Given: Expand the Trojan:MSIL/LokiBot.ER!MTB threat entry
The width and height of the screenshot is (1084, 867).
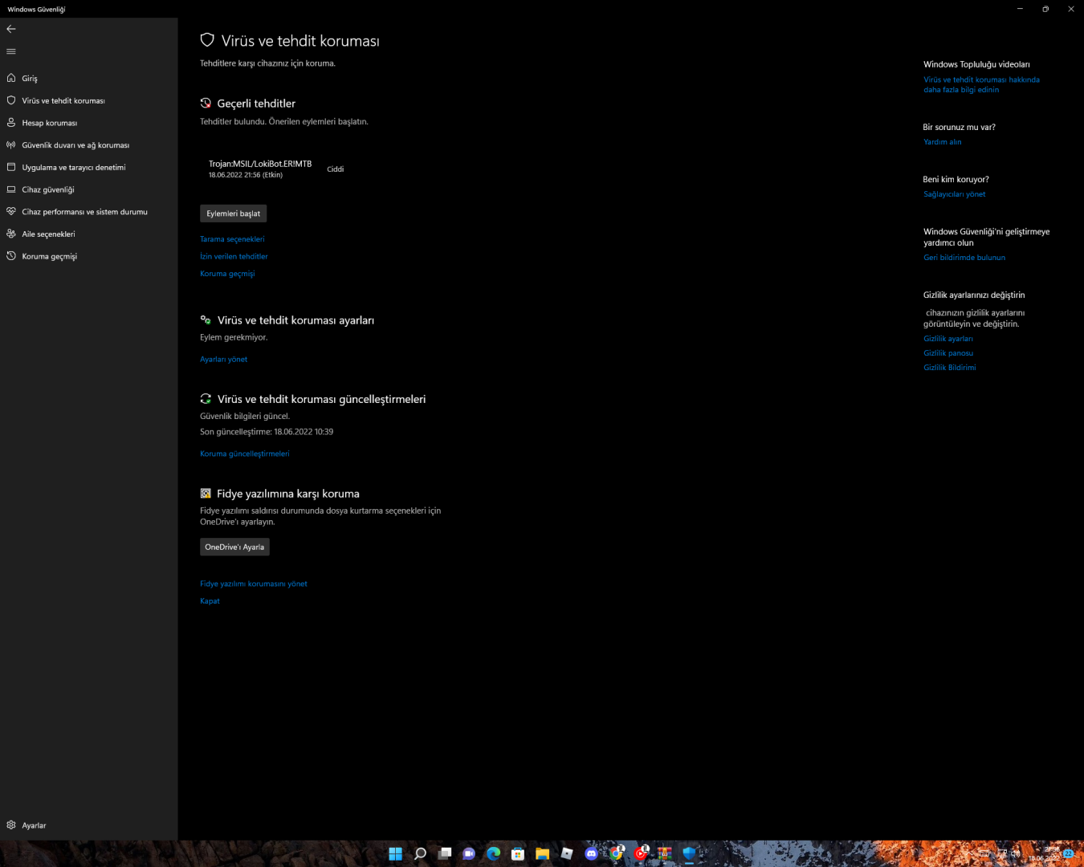Looking at the screenshot, I should point(276,169).
